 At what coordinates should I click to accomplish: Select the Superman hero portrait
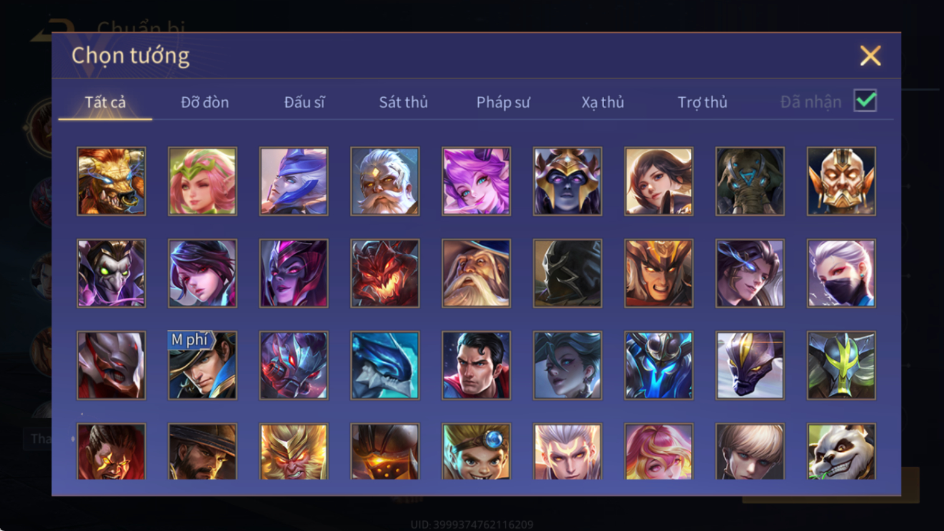(x=476, y=365)
